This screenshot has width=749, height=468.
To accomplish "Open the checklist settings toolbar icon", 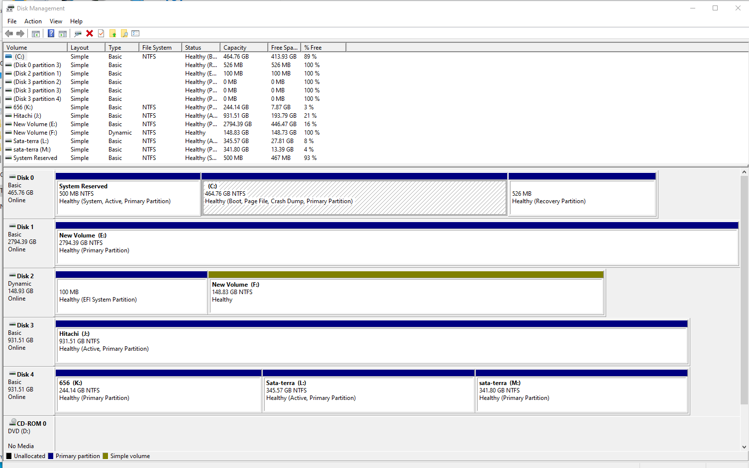I will pos(135,33).
